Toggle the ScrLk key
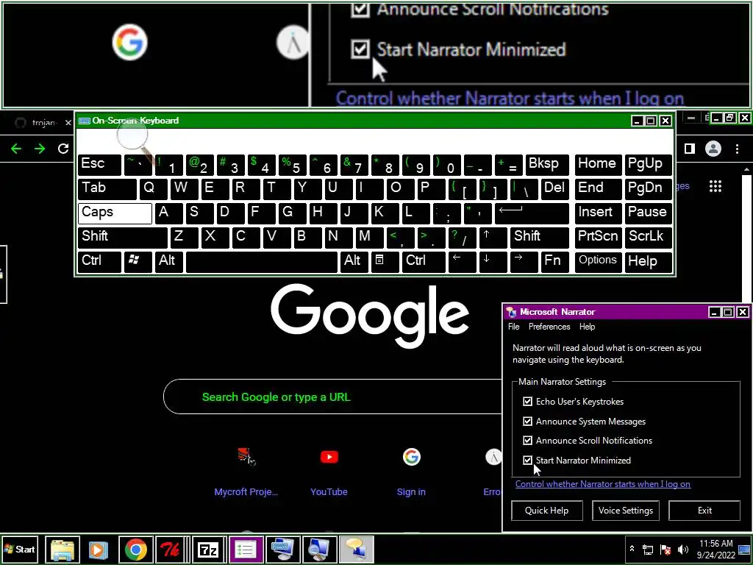753x565 pixels. (648, 237)
